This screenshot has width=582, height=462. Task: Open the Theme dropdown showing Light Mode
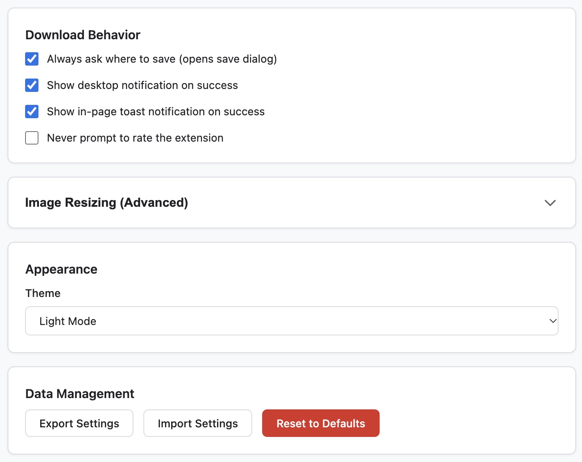pos(292,321)
